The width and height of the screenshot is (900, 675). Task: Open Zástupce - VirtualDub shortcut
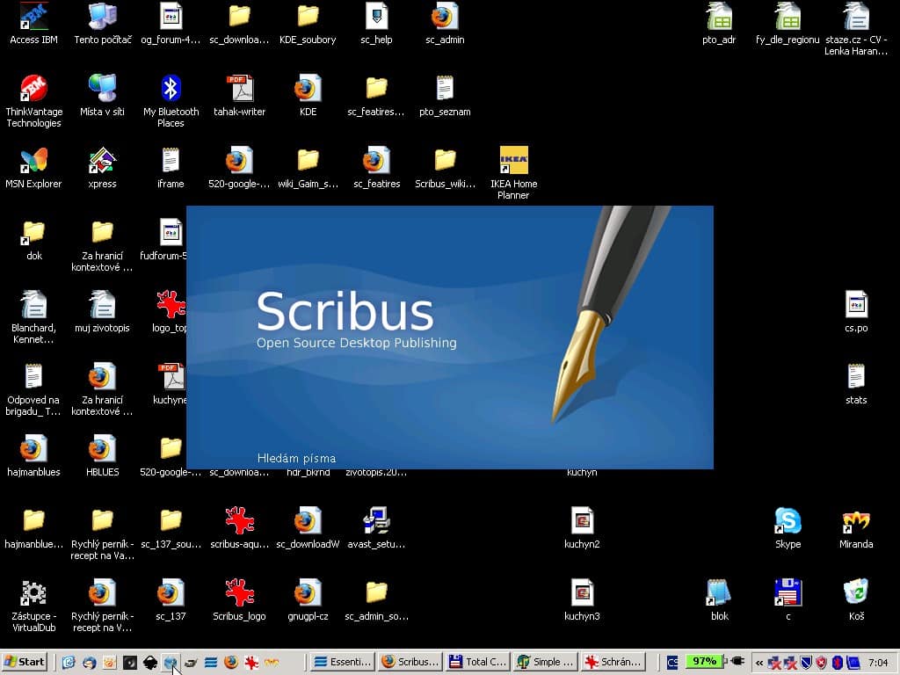(34, 605)
